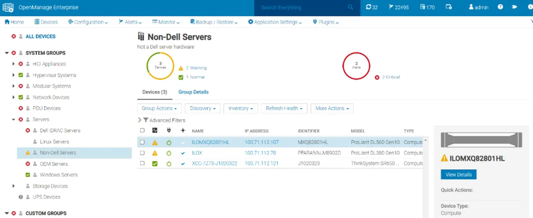Open the admin user menu
The width and height of the screenshot is (533, 218).
tap(479, 7)
